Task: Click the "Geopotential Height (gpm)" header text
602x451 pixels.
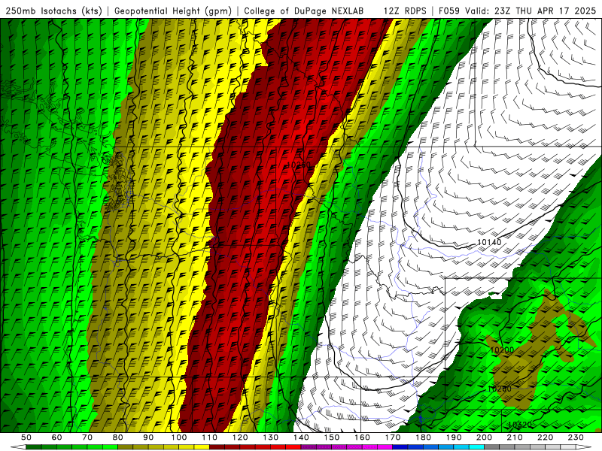Action: pos(173,11)
